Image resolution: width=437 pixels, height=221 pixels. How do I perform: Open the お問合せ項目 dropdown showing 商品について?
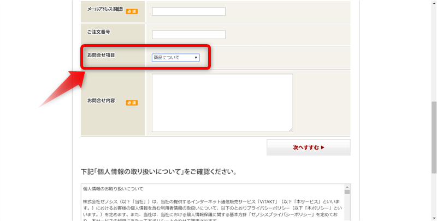click(175, 58)
